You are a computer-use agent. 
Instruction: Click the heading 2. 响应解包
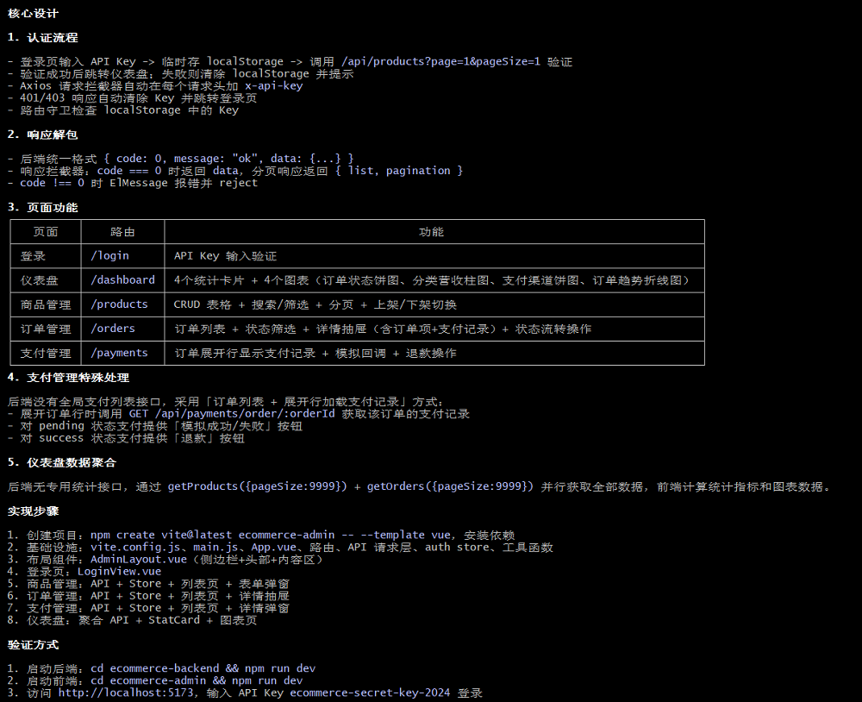coord(43,135)
